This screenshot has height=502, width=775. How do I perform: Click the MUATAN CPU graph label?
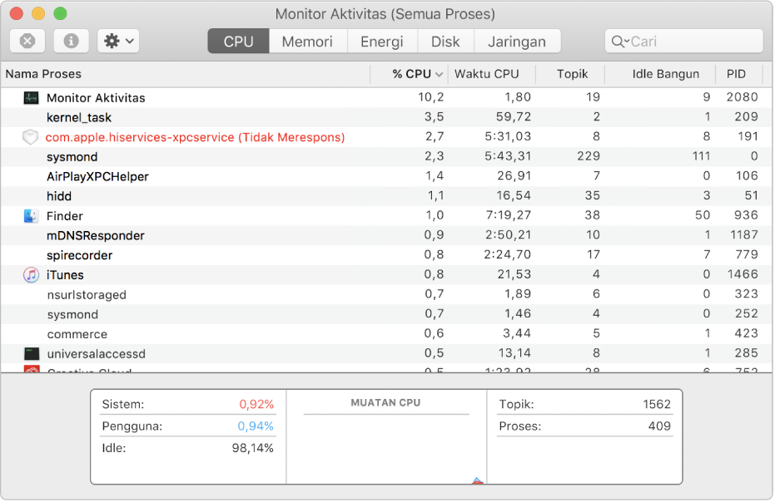pyautogui.click(x=385, y=403)
